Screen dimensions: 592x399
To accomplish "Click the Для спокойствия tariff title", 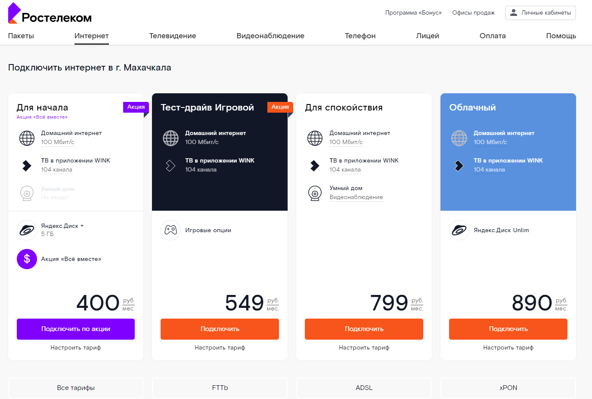I will point(344,107).
